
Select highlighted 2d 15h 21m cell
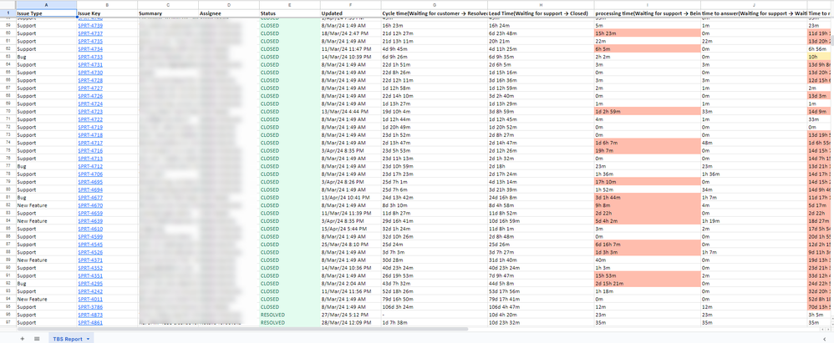point(647,284)
